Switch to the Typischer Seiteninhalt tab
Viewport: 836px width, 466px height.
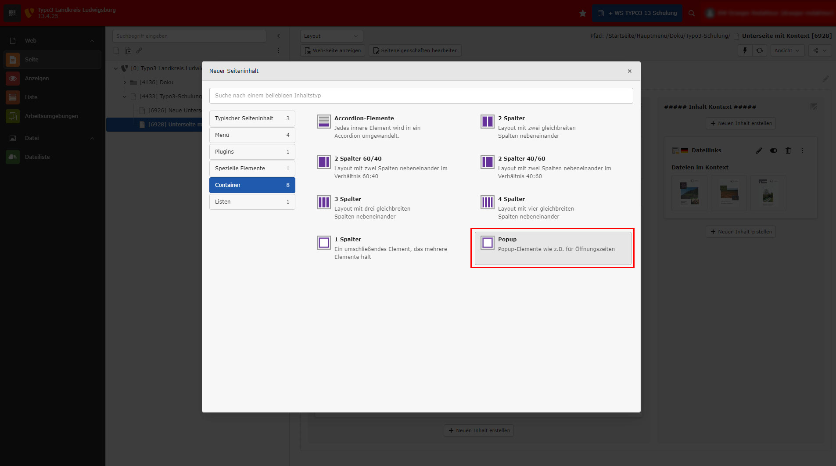[x=252, y=118]
